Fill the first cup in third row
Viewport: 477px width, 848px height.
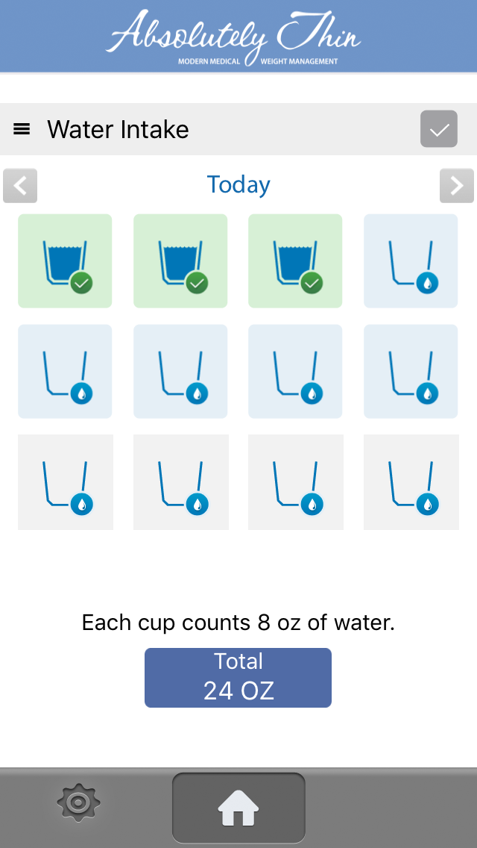[65, 482]
